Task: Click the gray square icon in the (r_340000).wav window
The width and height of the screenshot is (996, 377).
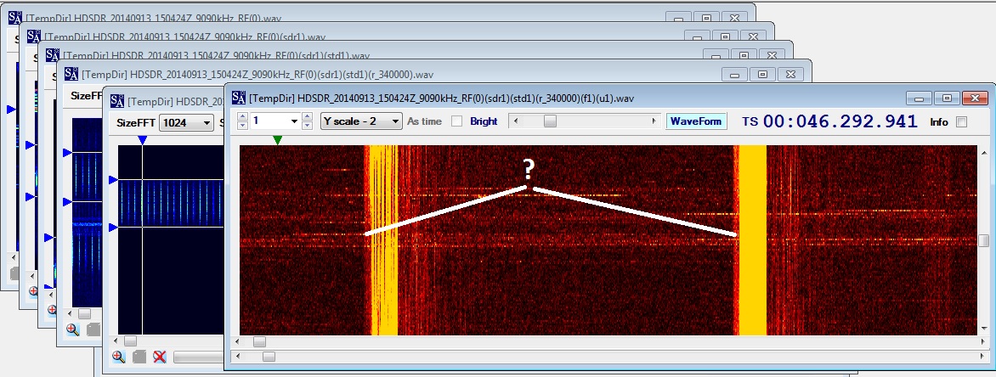Action: 93,329
